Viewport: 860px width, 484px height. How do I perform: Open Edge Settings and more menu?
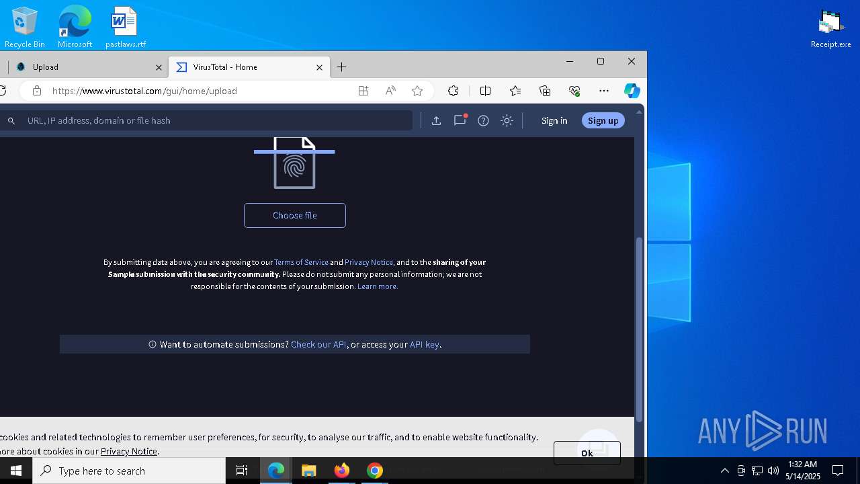(604, 91)
